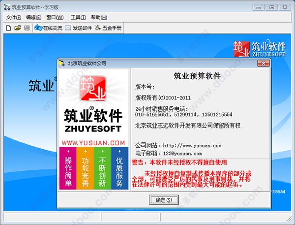The height and width of the screenshot is (225, 295).
Task: Click the 筑业软件 logo at main window top-right
Action: 260,49
